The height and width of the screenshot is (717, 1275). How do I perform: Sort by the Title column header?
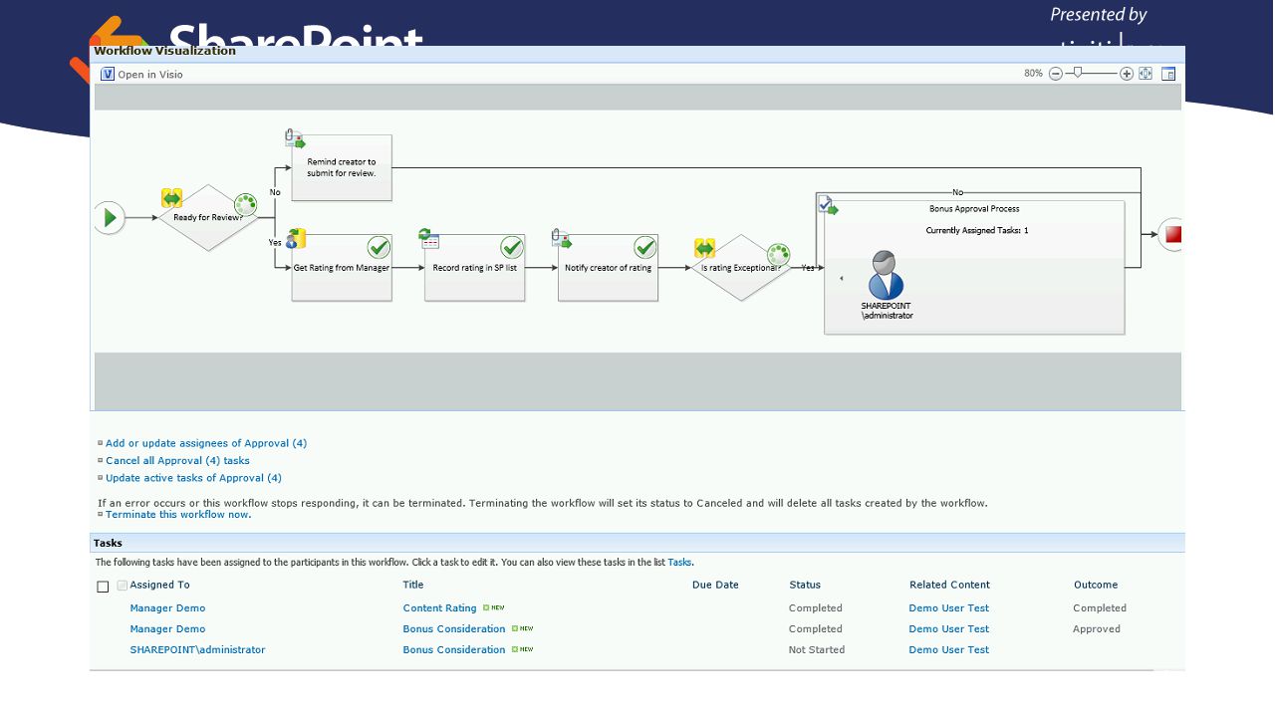413,586
